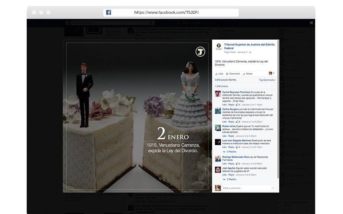The image size is (343, 214).
Task: Open the 1,248 shares list
Action: pos(221,86)
